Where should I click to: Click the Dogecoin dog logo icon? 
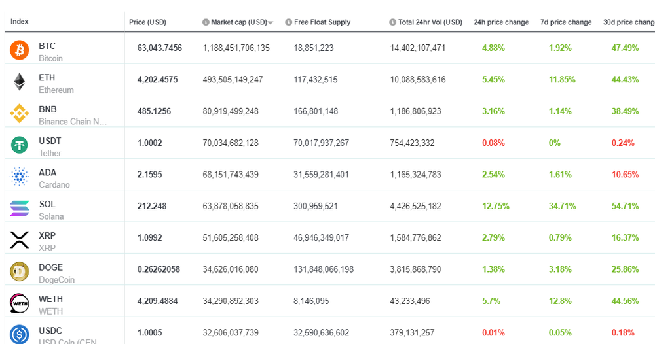tap(20, 271)
